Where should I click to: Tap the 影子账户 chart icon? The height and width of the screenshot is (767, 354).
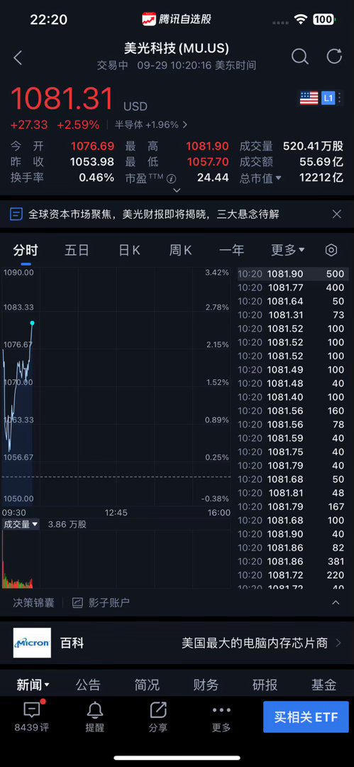(x=77, y=603)
